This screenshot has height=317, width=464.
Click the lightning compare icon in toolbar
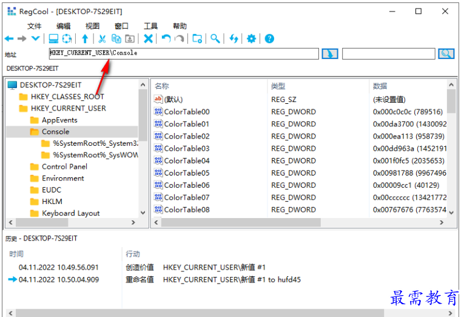(234, 38)
